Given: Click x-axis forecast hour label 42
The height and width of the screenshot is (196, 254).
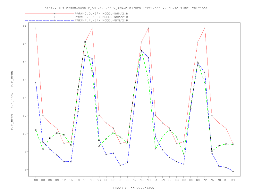Looking at the screenshot, I should (134, 180).
